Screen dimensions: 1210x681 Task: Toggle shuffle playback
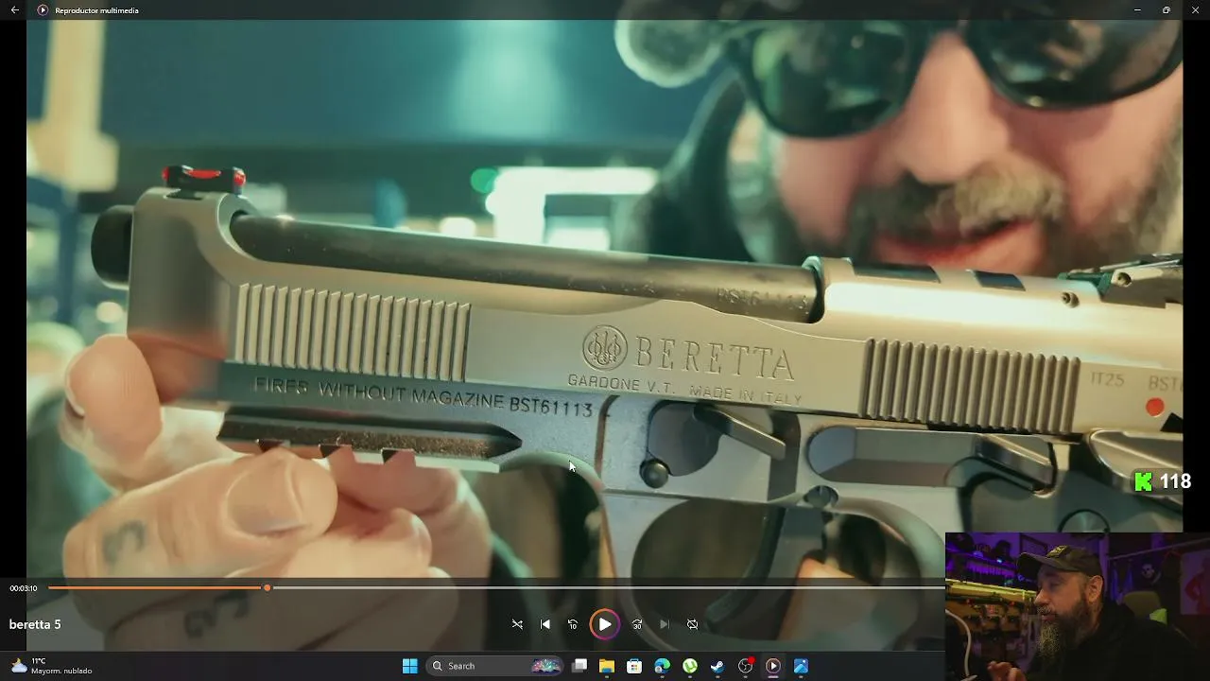point(517,624)
